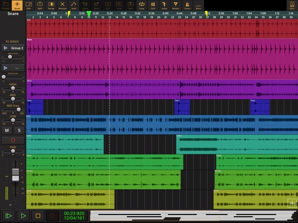298x223 pixels.
Task: Switch to the Edit mode
Action: point(29,5)
